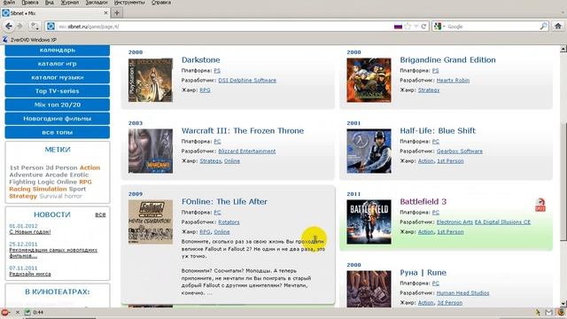Open the DSI Delphine Software developer link
Screen dimensions: 567x319
coord(247,81)
